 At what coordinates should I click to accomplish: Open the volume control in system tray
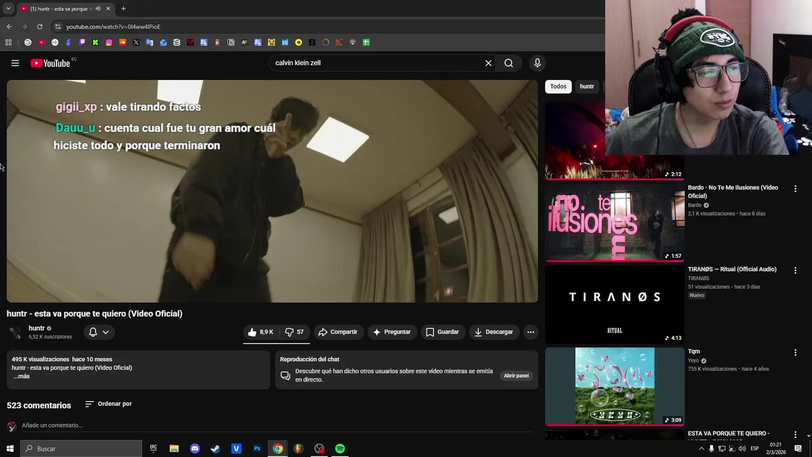pos(742,449)
